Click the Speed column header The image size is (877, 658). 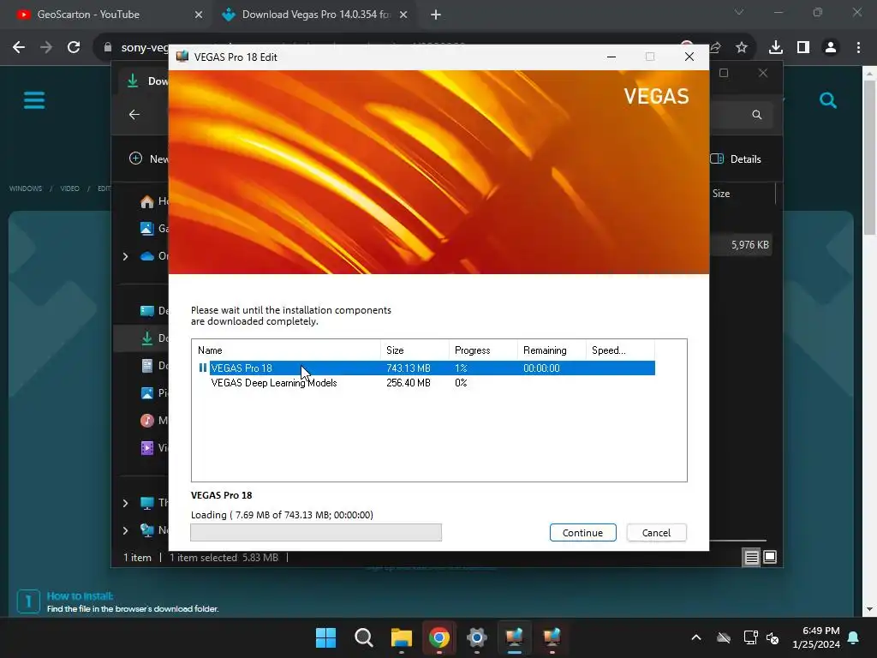[620, 350]
